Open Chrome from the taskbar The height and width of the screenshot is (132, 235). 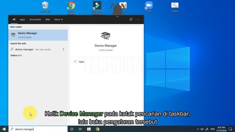pyautogui.click(x=97, y=129)
